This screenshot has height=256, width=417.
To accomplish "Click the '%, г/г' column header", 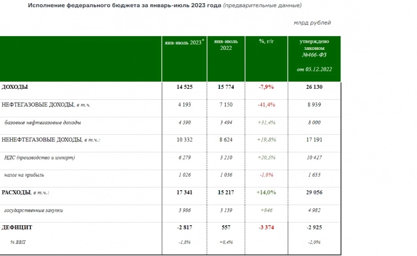I will [266, 41].
